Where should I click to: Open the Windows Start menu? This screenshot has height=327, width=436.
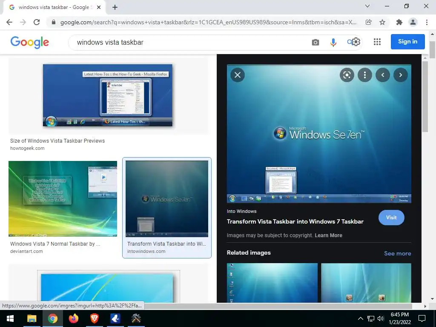[10, 318]
